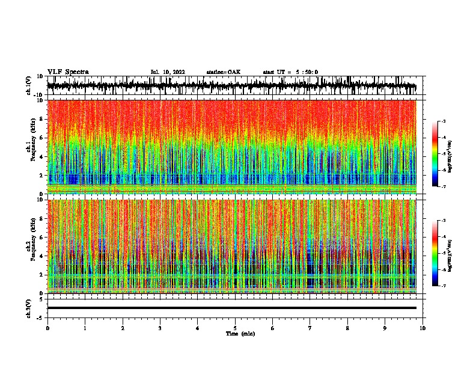476x368 pixels.
Task: Click the "4" kHz tick on ch.1 spectrogram
Action: (41, 157)
